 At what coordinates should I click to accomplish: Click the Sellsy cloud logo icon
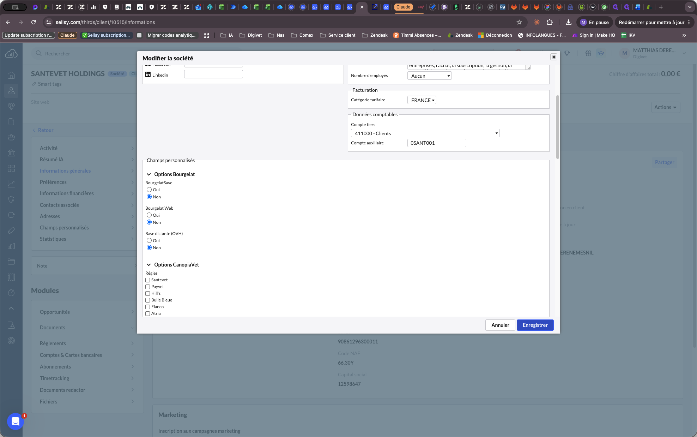coord(11,54)
